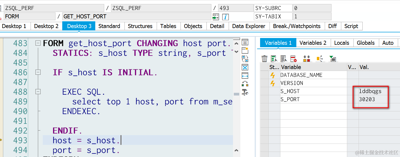Viewport: 400px width, 157px height.
Task: Click the value 30203 of S_PORT
Action: tap(367, 99)
